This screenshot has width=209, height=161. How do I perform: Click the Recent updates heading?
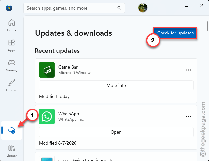[57, 51]
